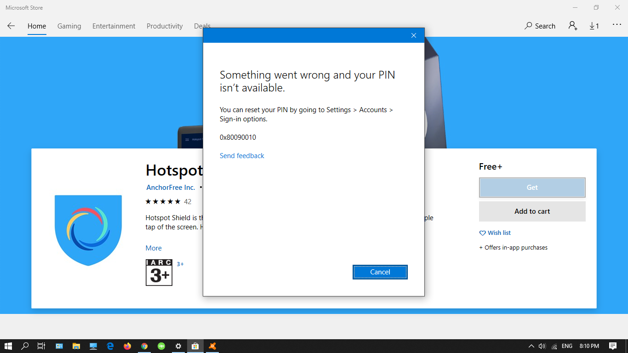Open the monitor icon in the taskbar
Image resolution: width=628 pixels, height=353 pixels.
click(x=93, y=346)
